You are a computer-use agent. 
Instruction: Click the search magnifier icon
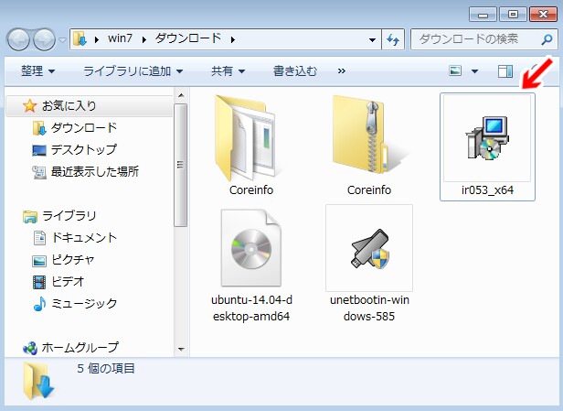tap(547, 39)
